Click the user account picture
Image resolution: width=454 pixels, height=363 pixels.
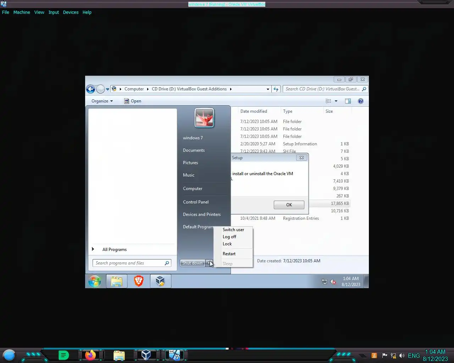click(x=204, y=118)
